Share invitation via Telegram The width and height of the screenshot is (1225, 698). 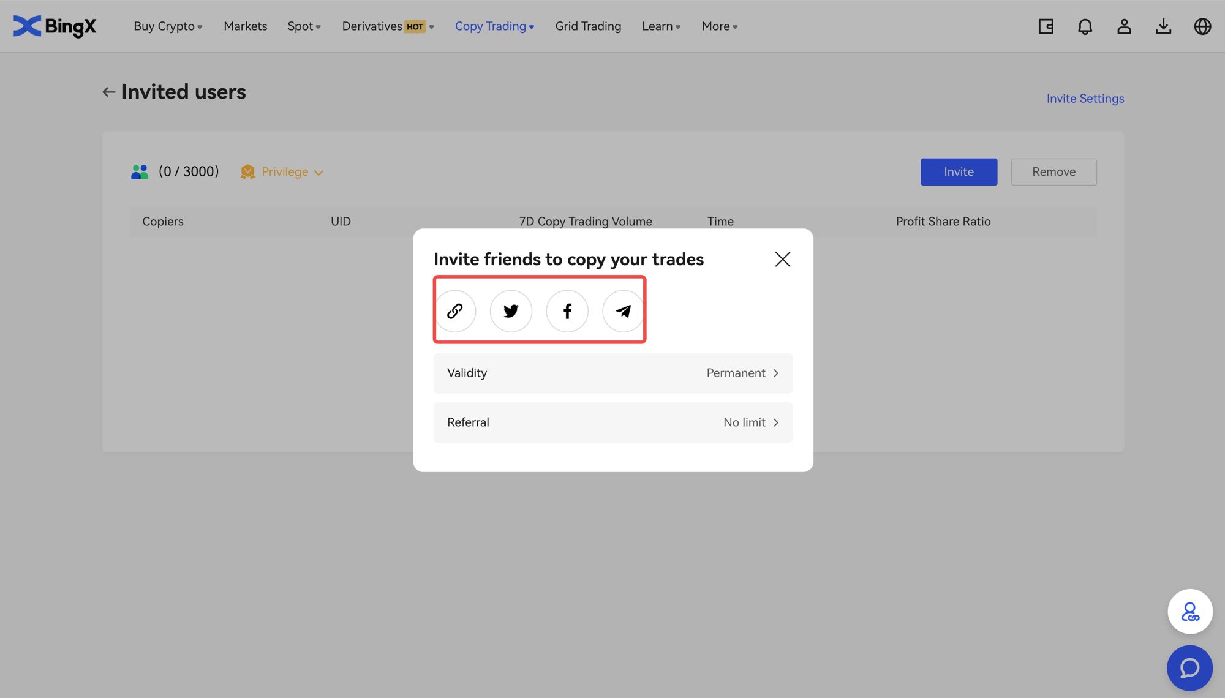[x=623, y=311]
